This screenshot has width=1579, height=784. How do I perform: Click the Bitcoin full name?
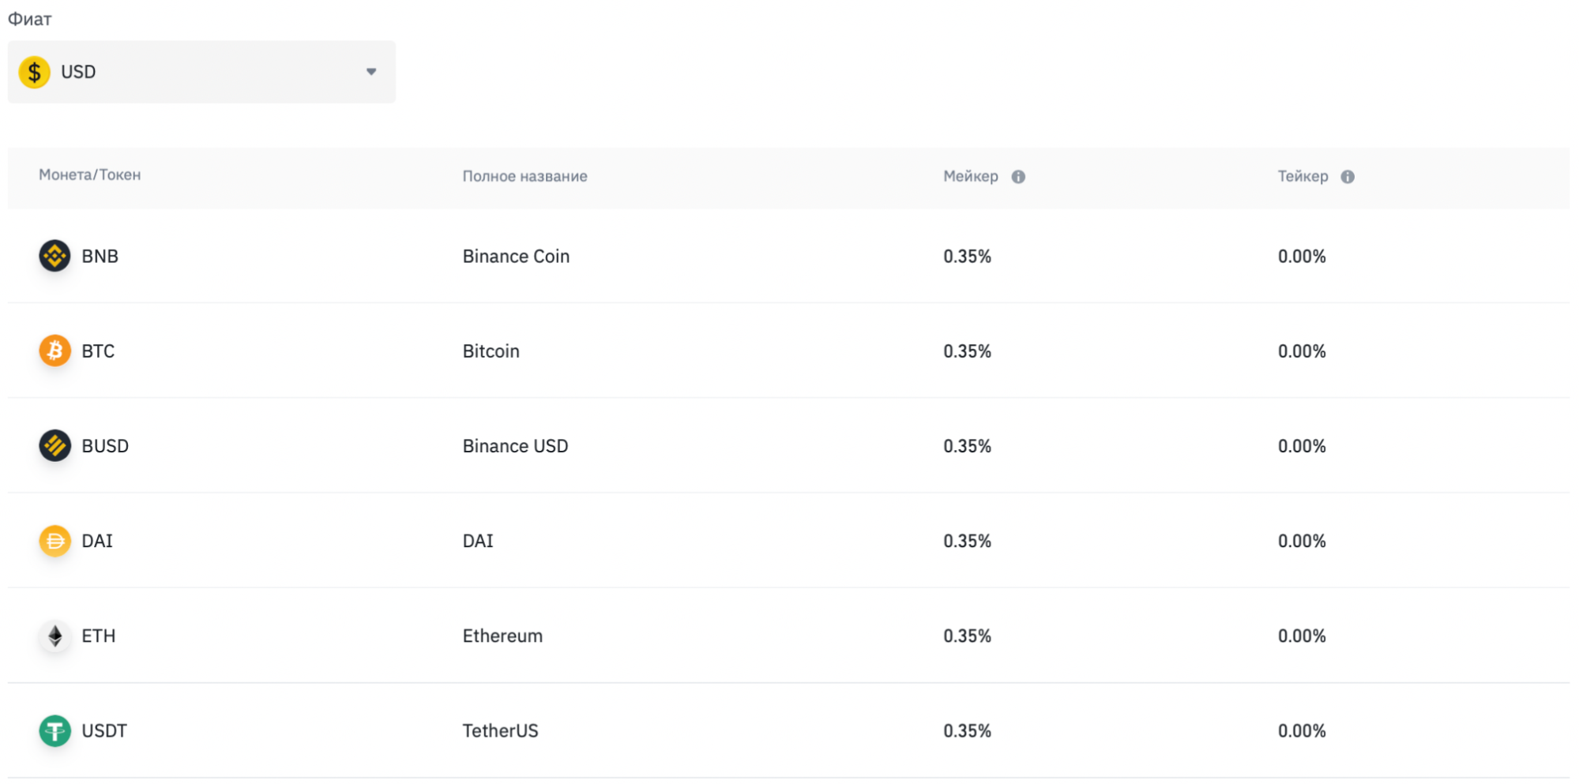point(491,351)
